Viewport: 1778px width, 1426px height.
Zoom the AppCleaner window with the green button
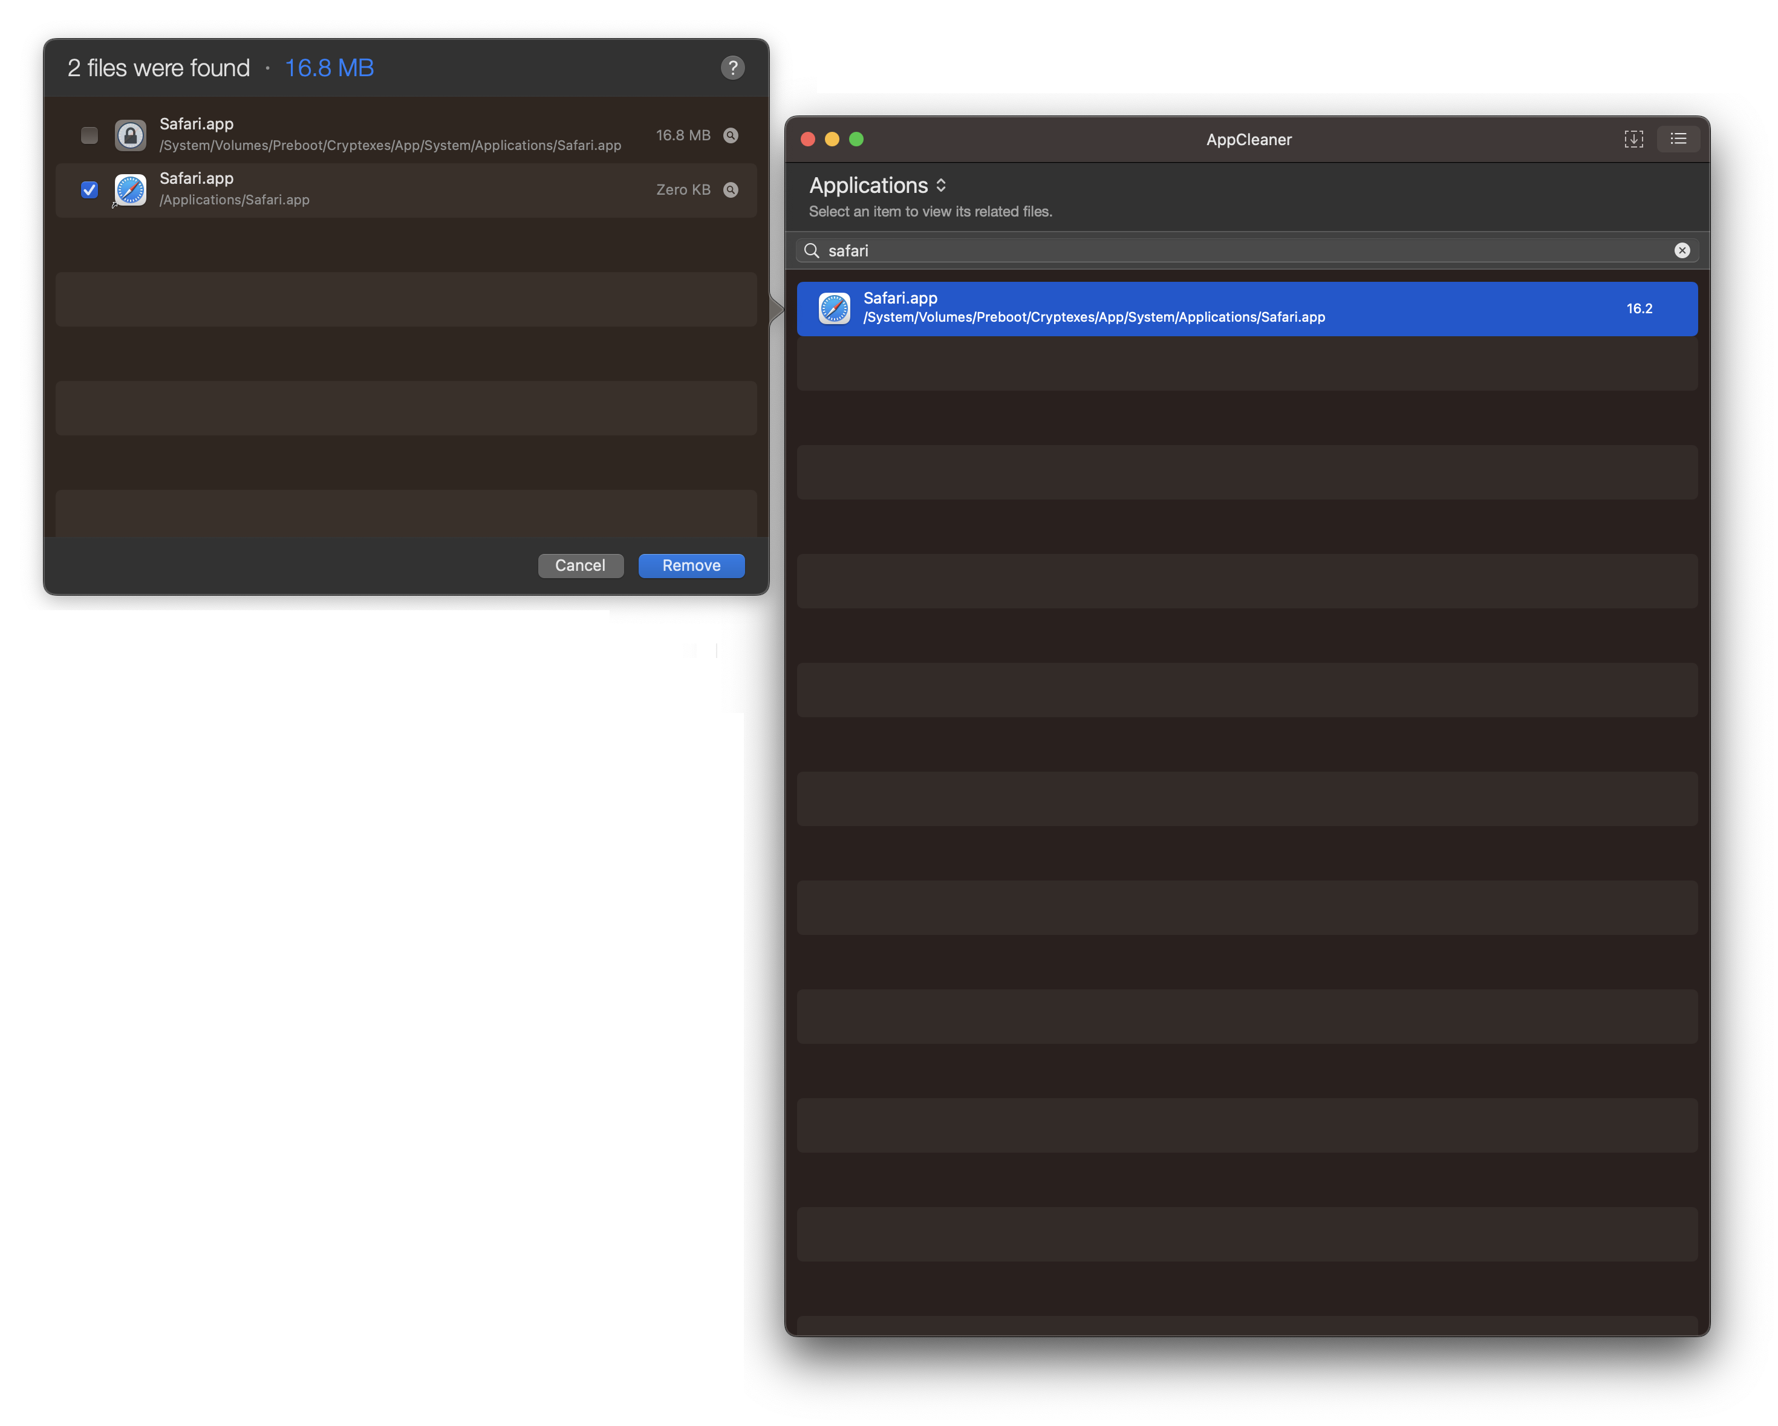pyautogui.click(x=856, y=139)
